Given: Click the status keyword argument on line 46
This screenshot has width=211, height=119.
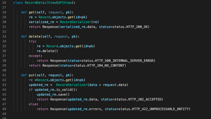Looking at the screenshot, I should 107,99.
